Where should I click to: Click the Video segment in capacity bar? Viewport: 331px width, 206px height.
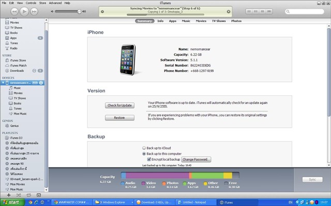click(157, 175)
